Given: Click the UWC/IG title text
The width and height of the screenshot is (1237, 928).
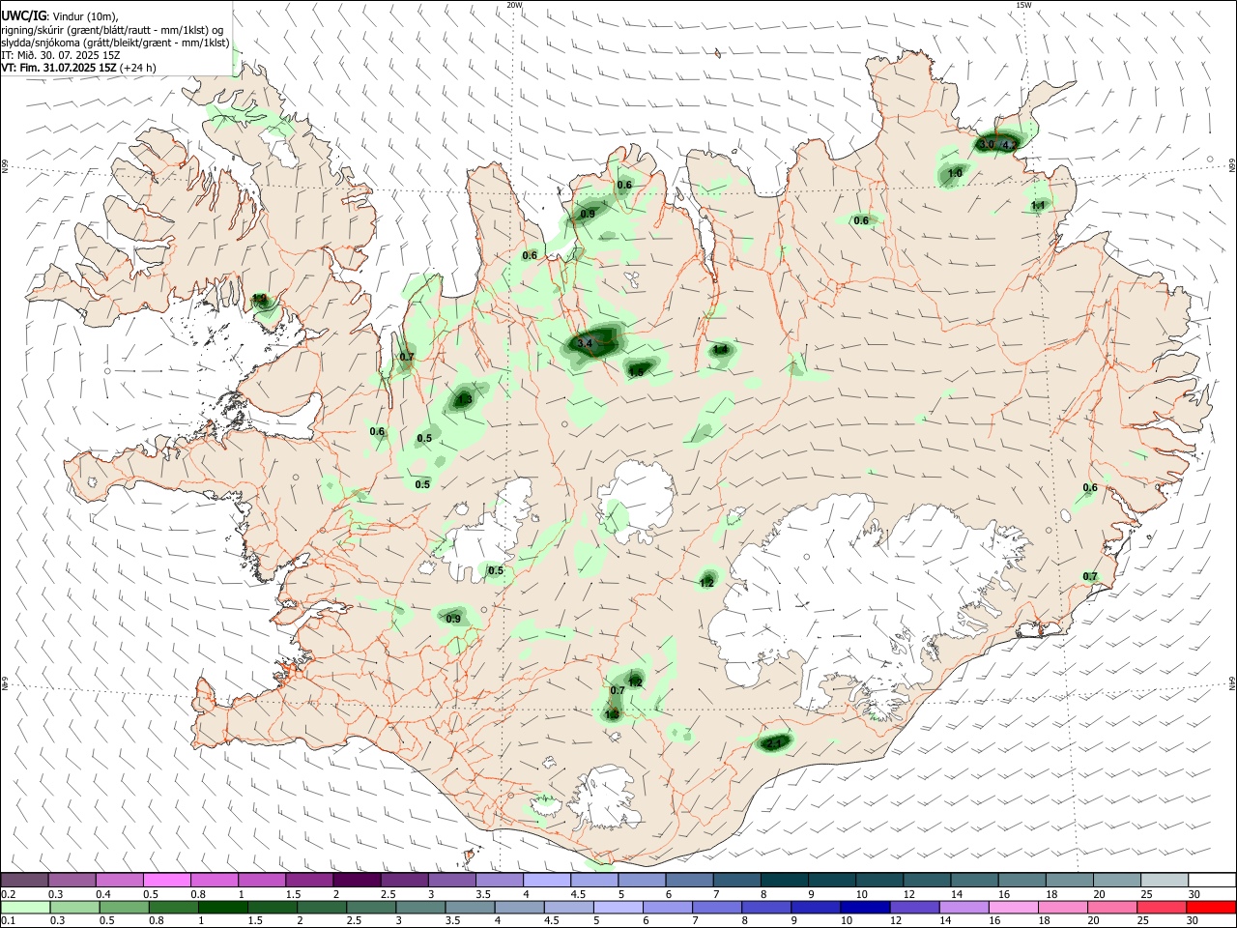Looking at the screenshot, I should 22,16.
